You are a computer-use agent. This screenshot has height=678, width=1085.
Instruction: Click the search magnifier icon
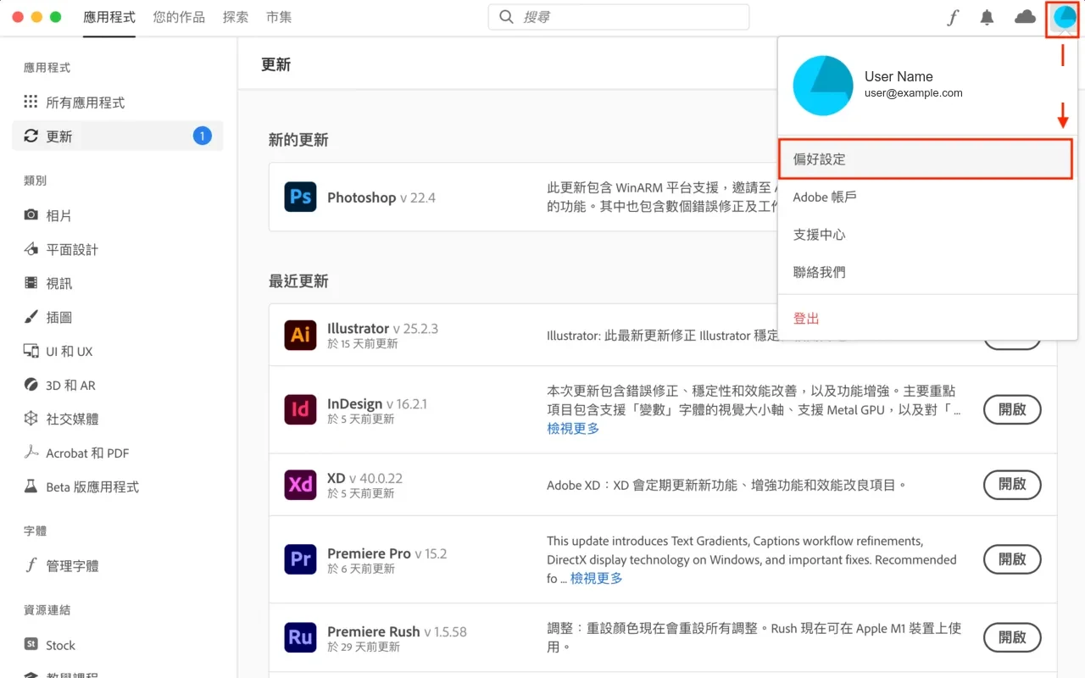(x=506, y=17)
